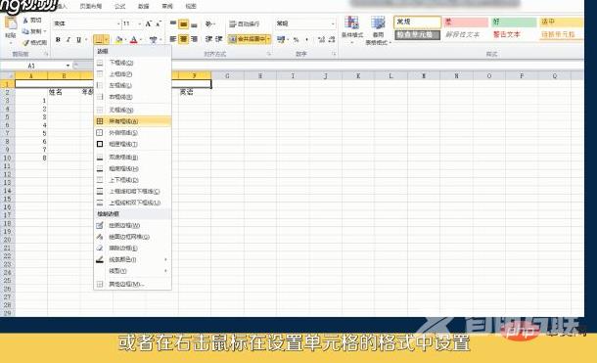Toggle Align Text Right

pos(194,39)
